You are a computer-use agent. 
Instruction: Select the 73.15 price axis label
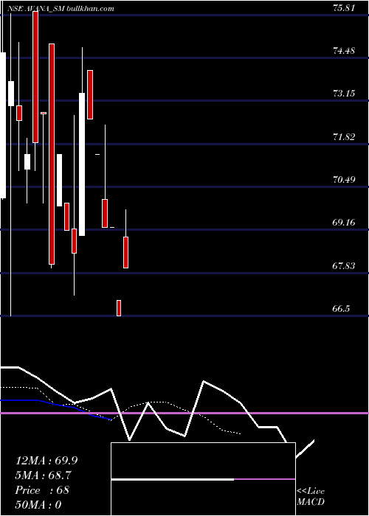344,94
